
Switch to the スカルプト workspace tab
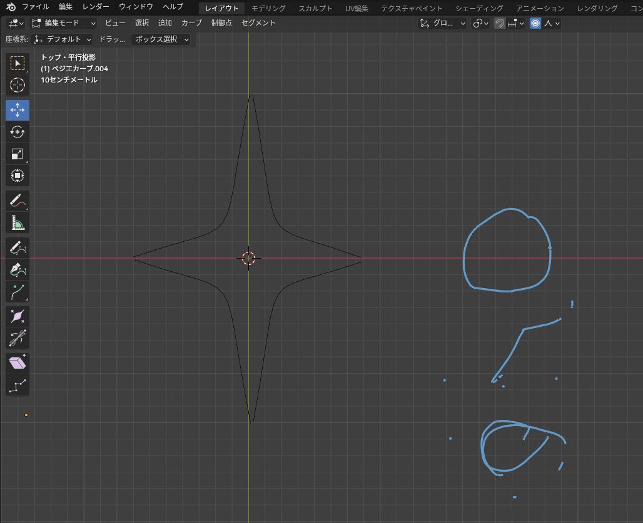315,9
